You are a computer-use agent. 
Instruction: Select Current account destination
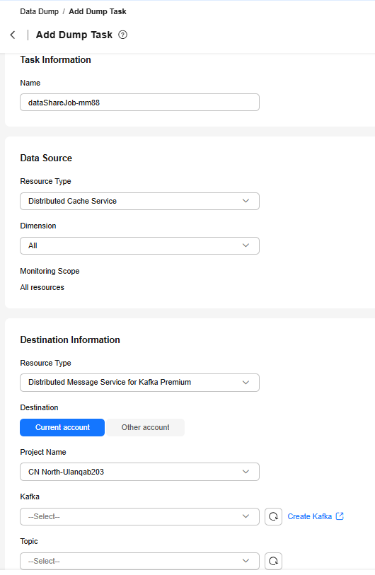[x=62, y=427]
